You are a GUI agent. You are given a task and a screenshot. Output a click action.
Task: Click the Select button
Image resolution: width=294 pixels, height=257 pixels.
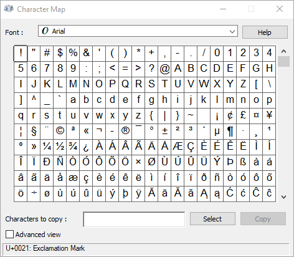point(212,219)
